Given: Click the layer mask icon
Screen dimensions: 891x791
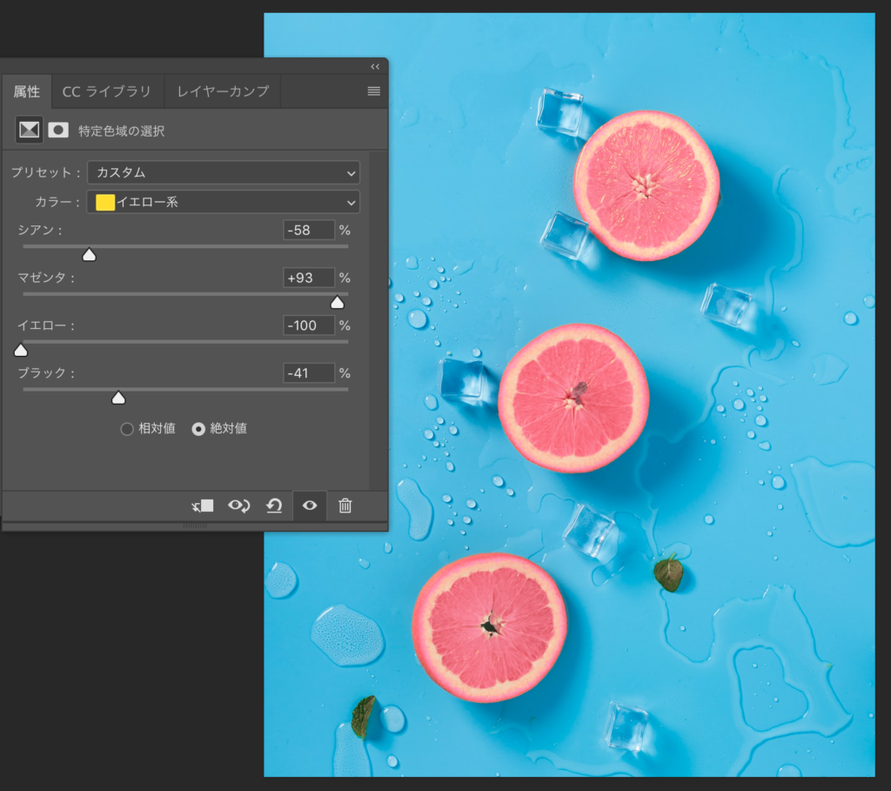Looking at the screenshot, I should pyautogui.click(x=58, y=131).
